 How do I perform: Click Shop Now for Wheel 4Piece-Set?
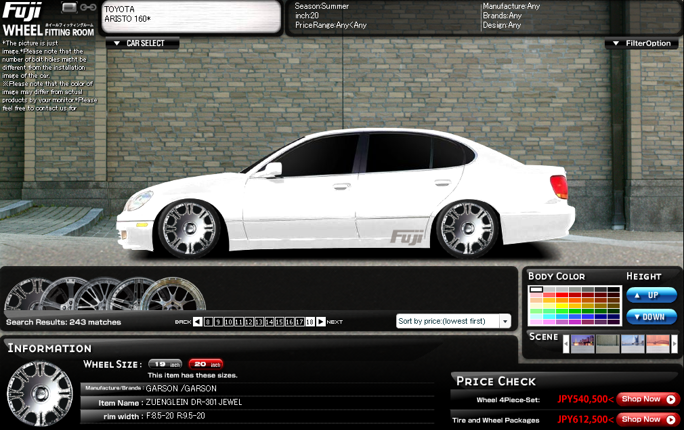pos(648,399)
